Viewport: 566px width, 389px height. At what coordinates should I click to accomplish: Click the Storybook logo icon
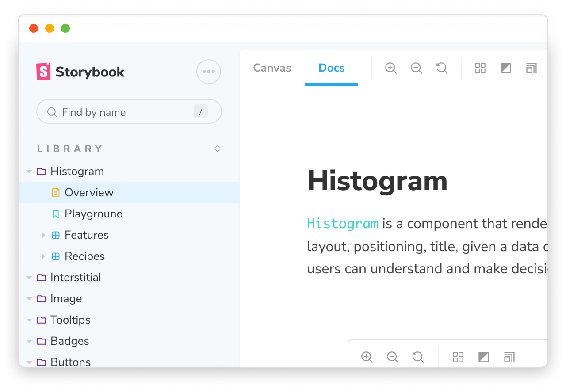(43, 72)
